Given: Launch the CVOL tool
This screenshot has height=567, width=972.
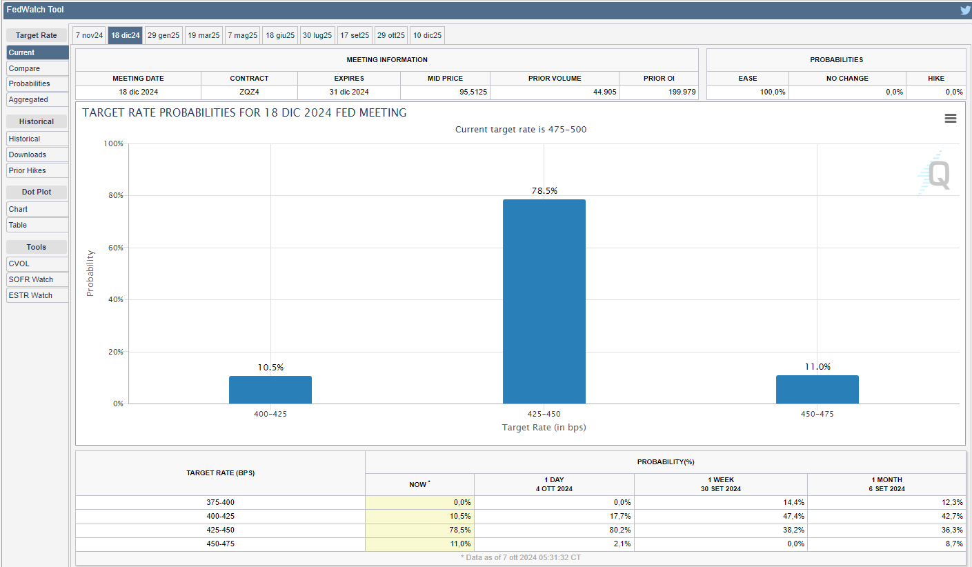Looking at the screenshot, I should 37,263.
